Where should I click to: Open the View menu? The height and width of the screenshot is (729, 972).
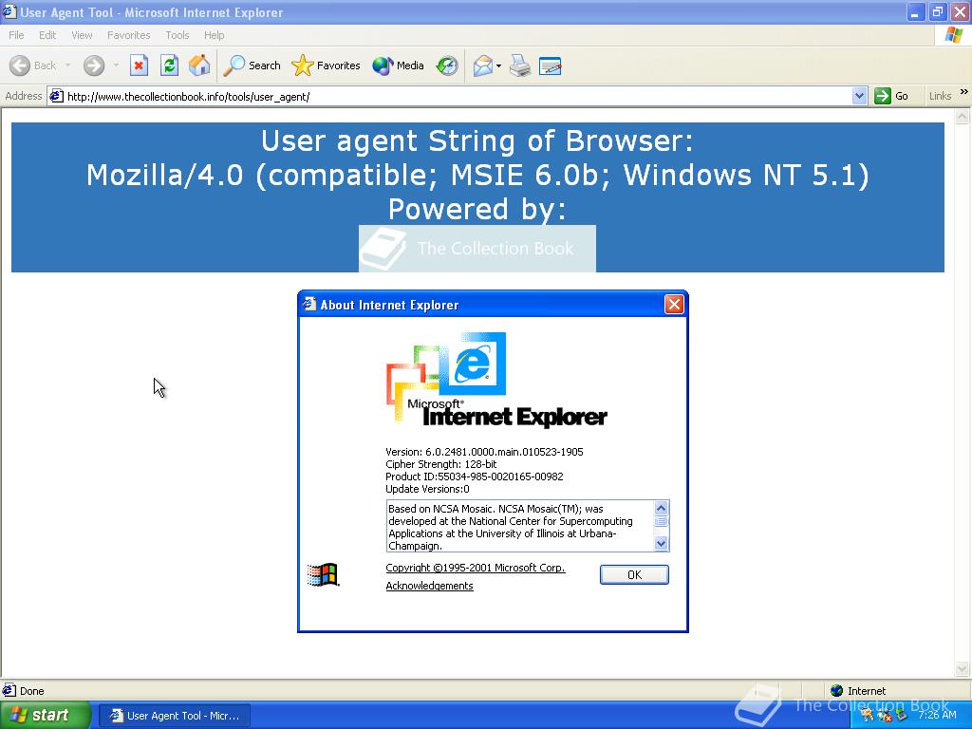click(82, 35)
